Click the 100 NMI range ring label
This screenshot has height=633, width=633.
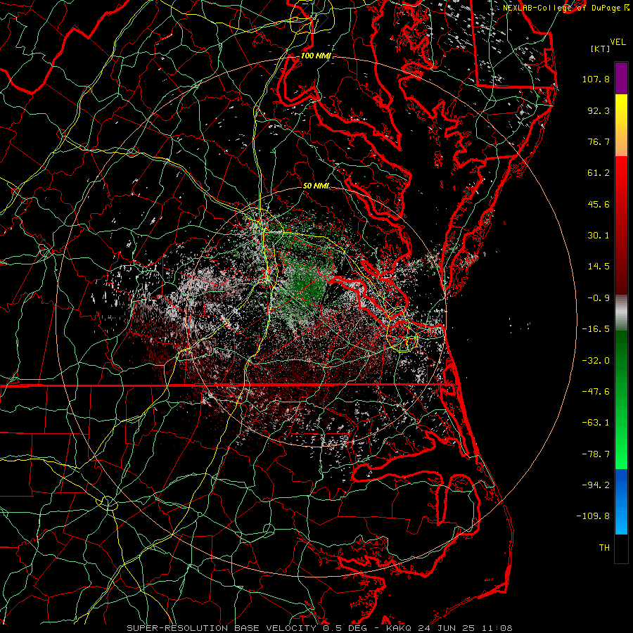(315, 56)
